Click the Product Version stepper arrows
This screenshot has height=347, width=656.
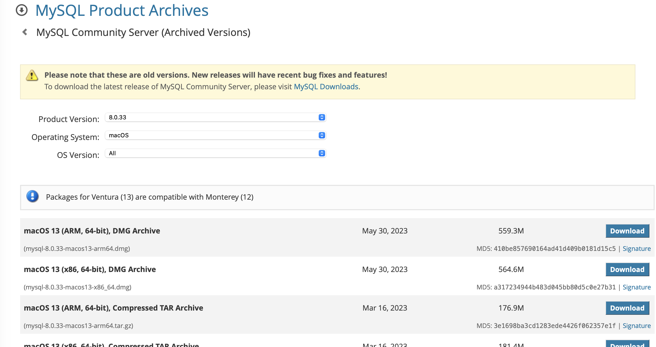[x=322, y=117]
